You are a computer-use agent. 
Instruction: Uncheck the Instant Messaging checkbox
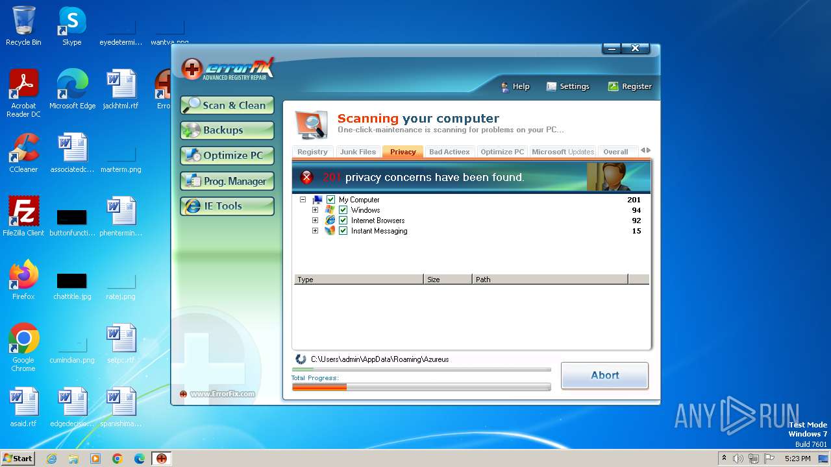pyautogui.click(x=343, y=231)
